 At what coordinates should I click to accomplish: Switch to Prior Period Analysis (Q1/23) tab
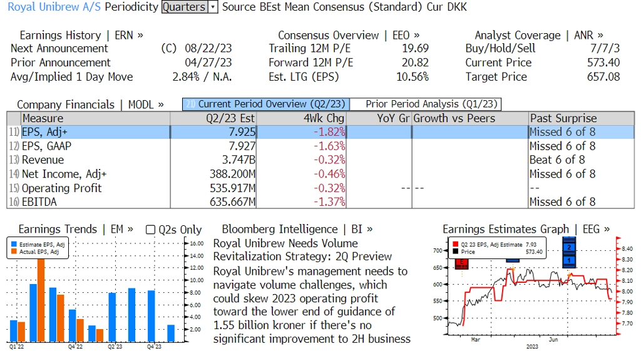[x=426, y=104]
